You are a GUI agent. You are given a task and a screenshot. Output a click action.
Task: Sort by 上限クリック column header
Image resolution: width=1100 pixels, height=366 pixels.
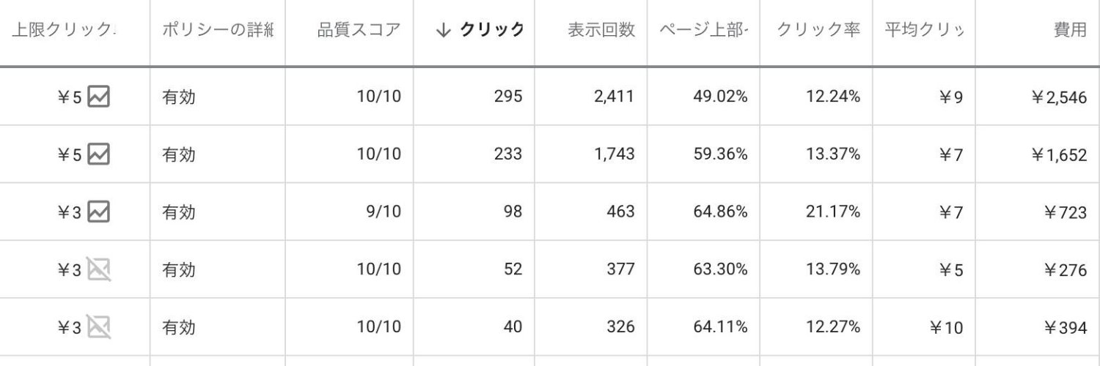(x=64, y=30)
